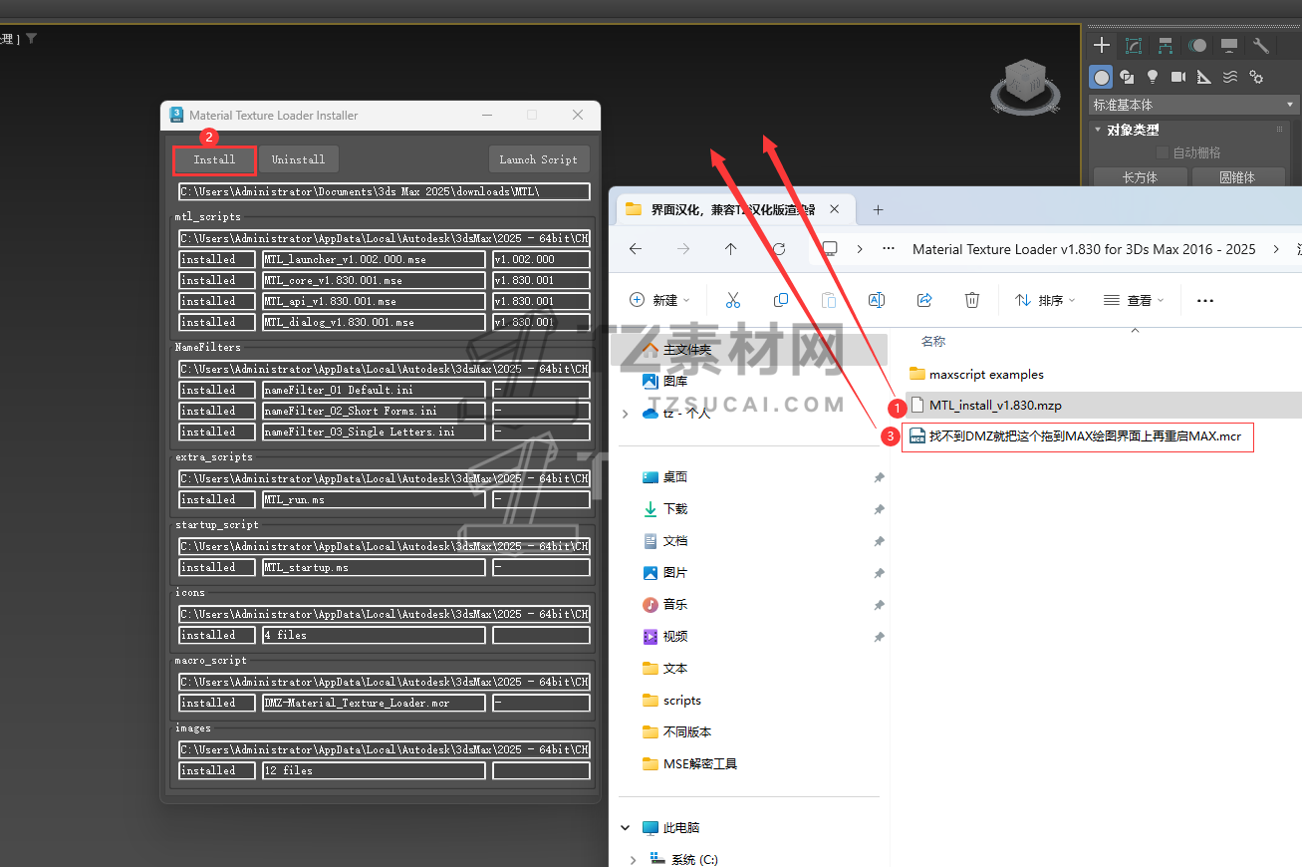Select the Shapes category icon

pyautogui.click(x=1127, y=77)
